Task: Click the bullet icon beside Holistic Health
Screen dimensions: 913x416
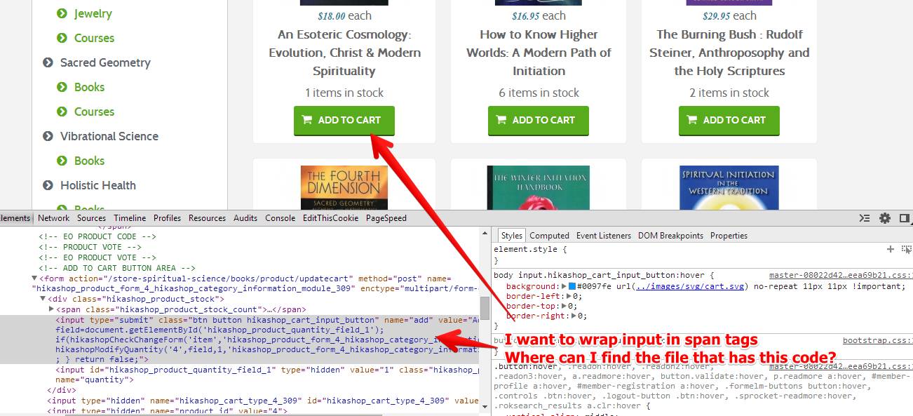Action: coord(48,185)
